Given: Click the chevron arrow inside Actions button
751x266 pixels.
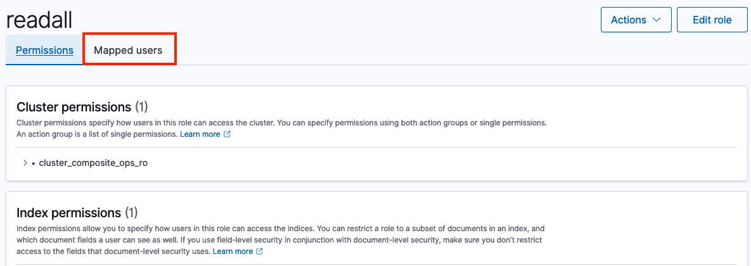Looking at the screenshot, I should [657, 20].
